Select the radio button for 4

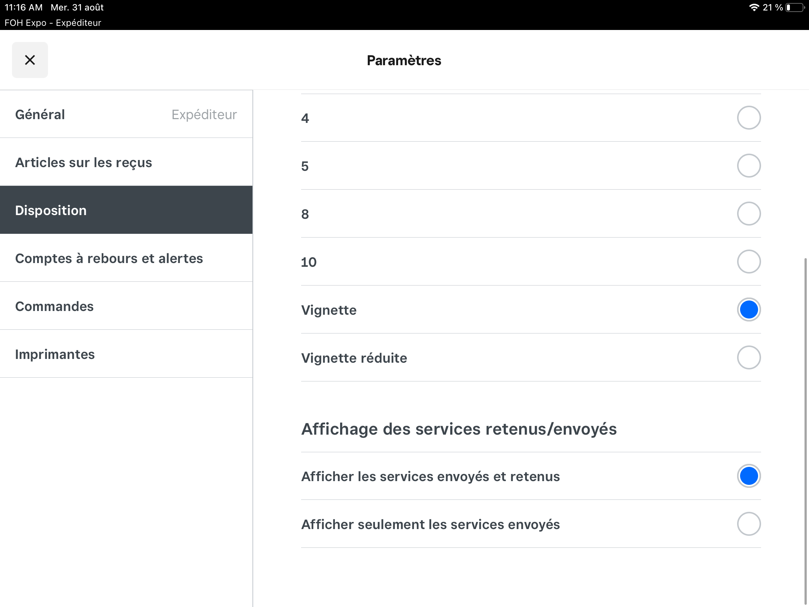749,118
